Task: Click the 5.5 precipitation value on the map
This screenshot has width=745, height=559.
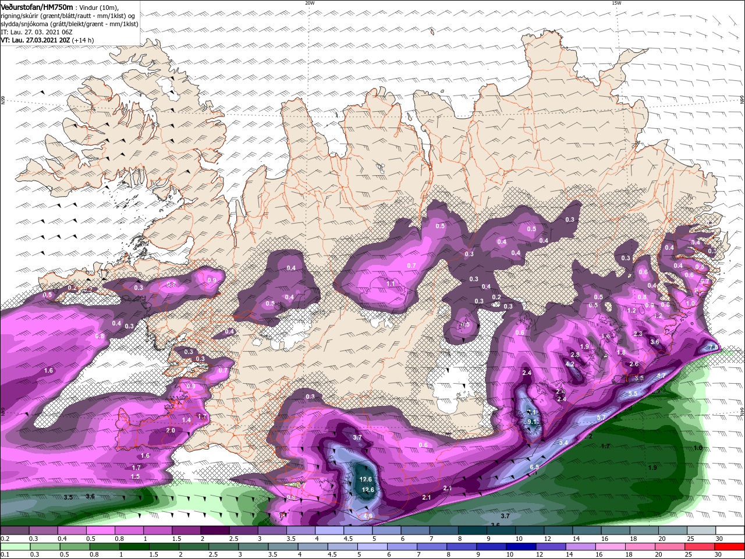Action: [633, 394]
